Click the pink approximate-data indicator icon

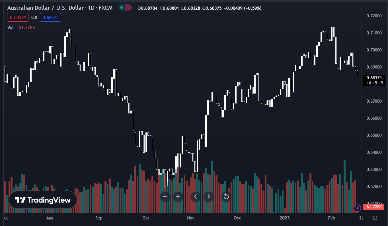click(x=128, y=8)
